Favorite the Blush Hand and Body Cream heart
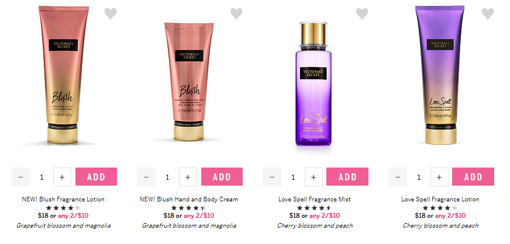The height and width of the screenshot is (244, 510). (x=236, y=13)
